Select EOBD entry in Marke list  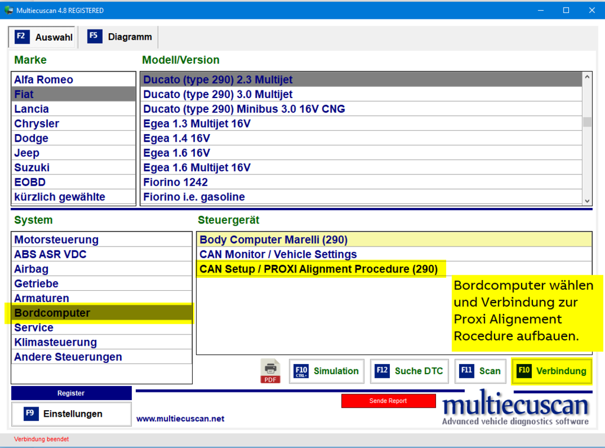[x=74, y=182]
